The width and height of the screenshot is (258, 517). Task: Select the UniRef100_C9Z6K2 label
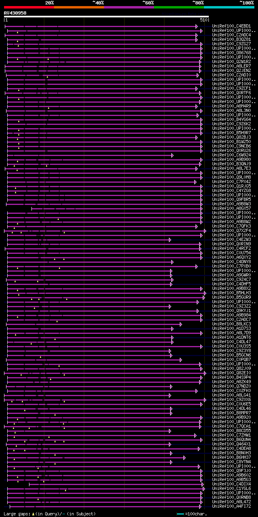231,124
